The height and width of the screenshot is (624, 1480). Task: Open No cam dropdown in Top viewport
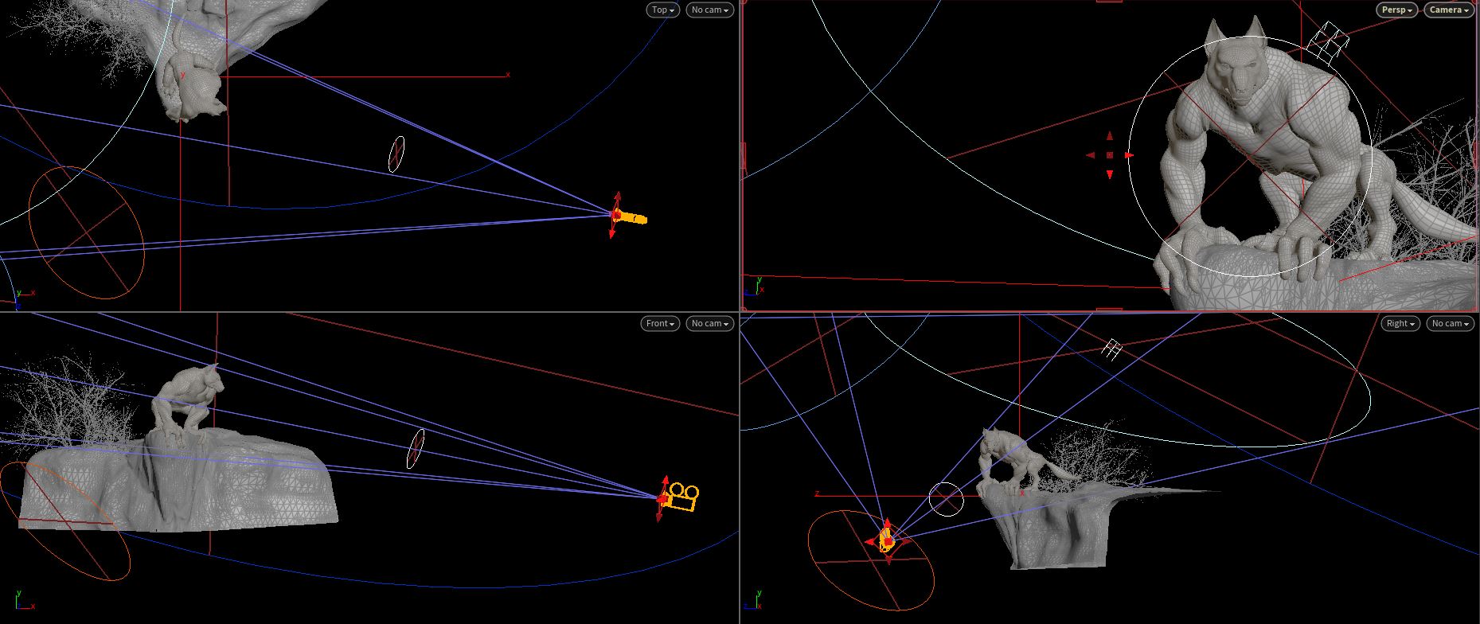(x=709, y=10)
